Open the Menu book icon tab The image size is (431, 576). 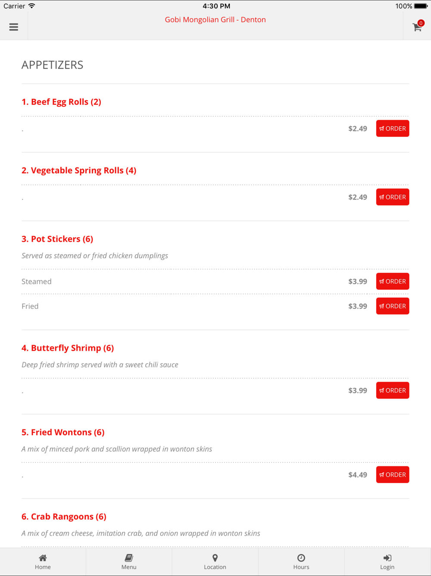point(129,558)
